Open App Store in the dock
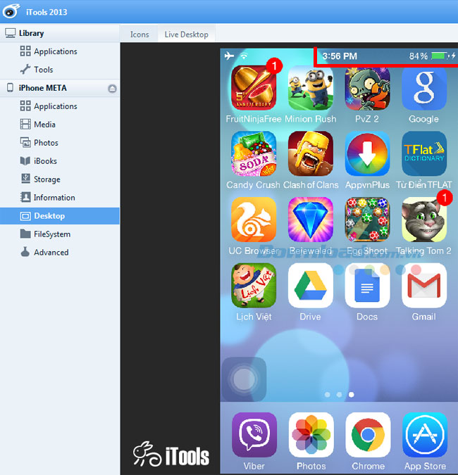This screenshot has height=475, width=458. (x=425, y=435)
